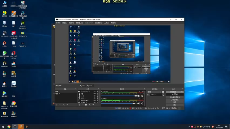Mute the 麦克风/Aux mixer channel

(x=139, y=96)
